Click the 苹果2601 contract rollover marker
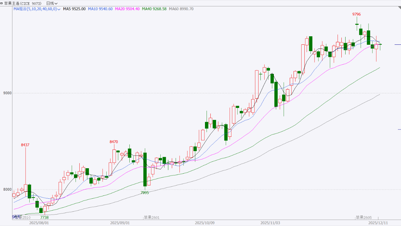 [x=151, y=217]
